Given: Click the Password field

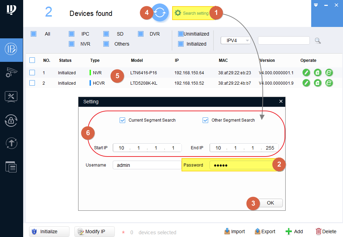Looking at the screenshot, I should (242, 165).
